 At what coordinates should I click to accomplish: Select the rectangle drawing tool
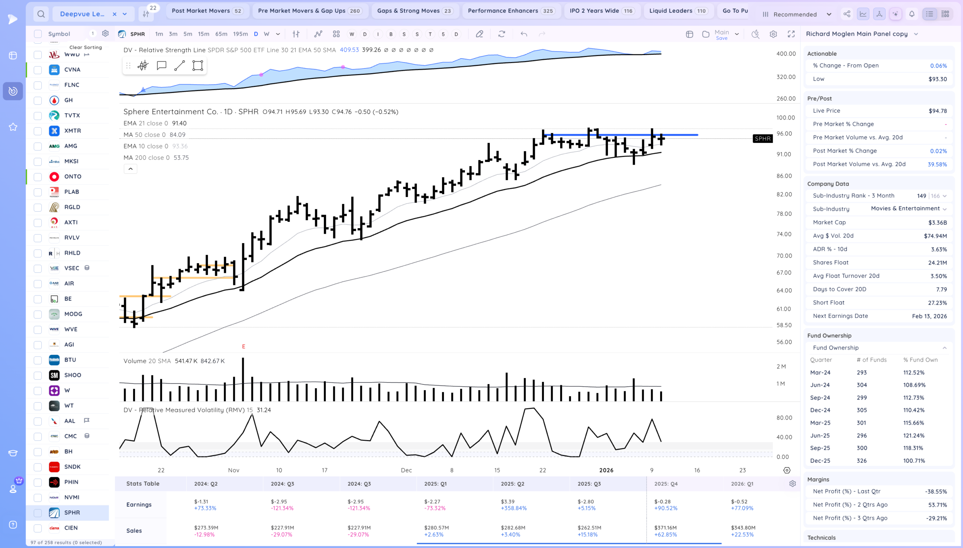198,65
